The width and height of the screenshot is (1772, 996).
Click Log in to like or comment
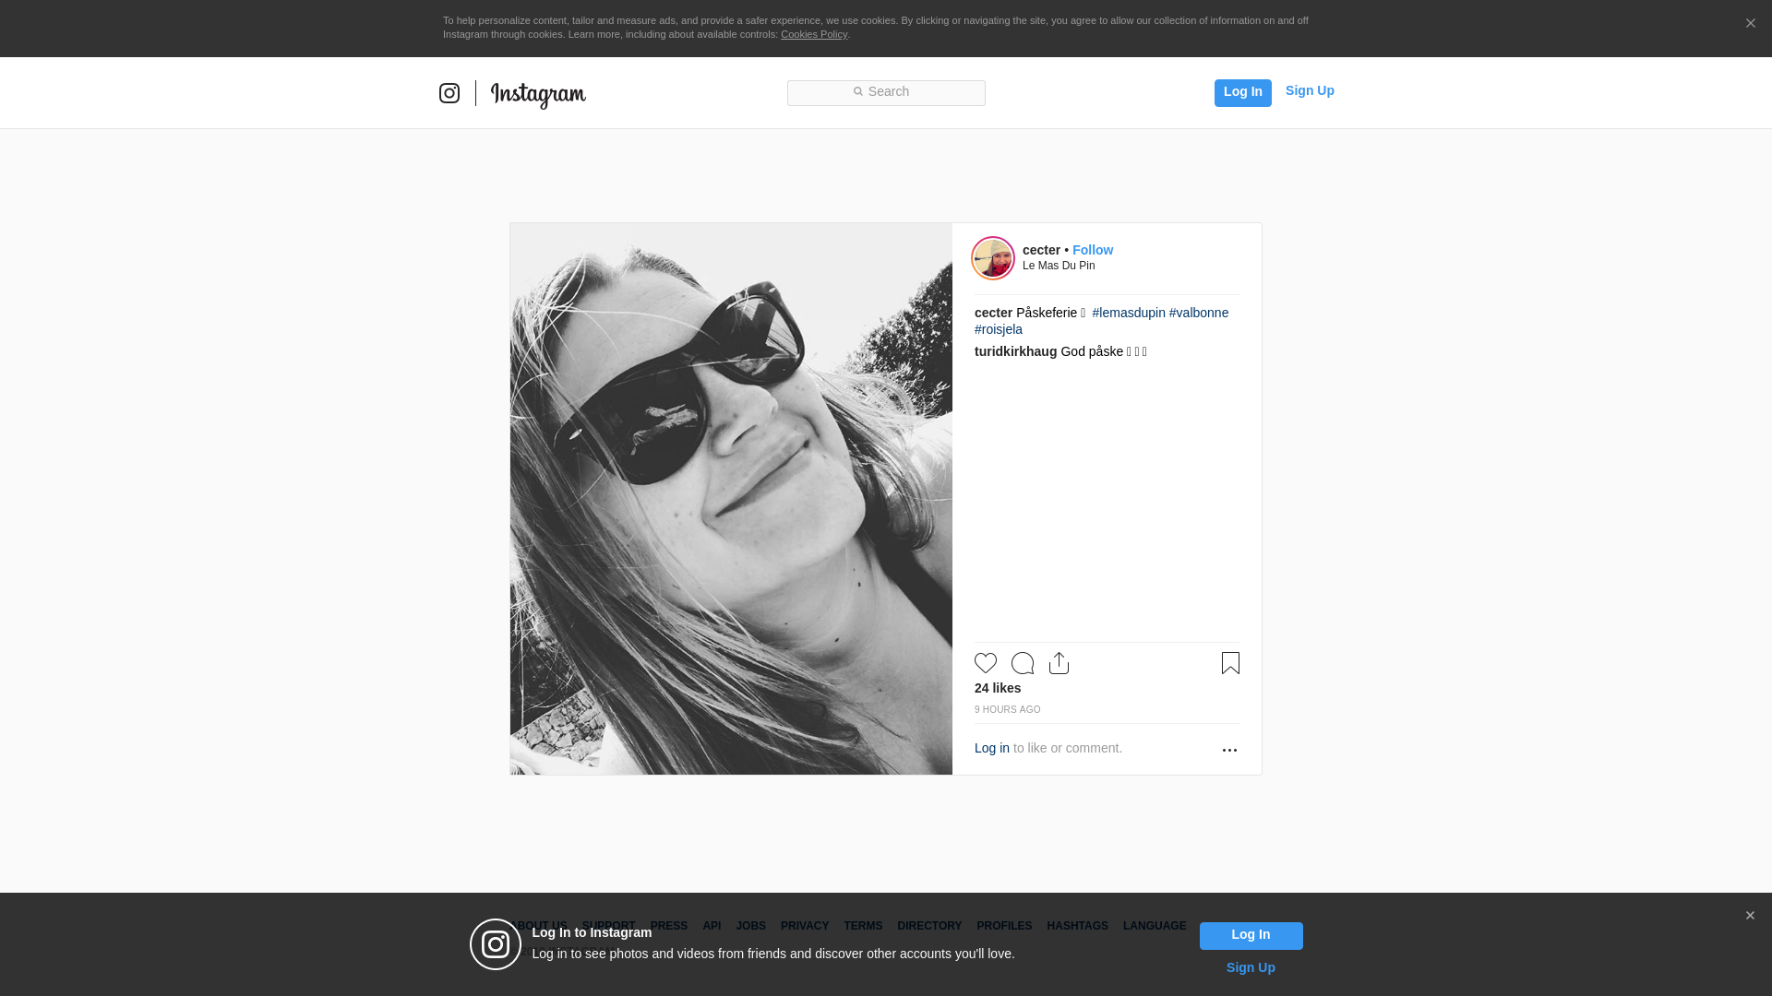coord(992,748)
